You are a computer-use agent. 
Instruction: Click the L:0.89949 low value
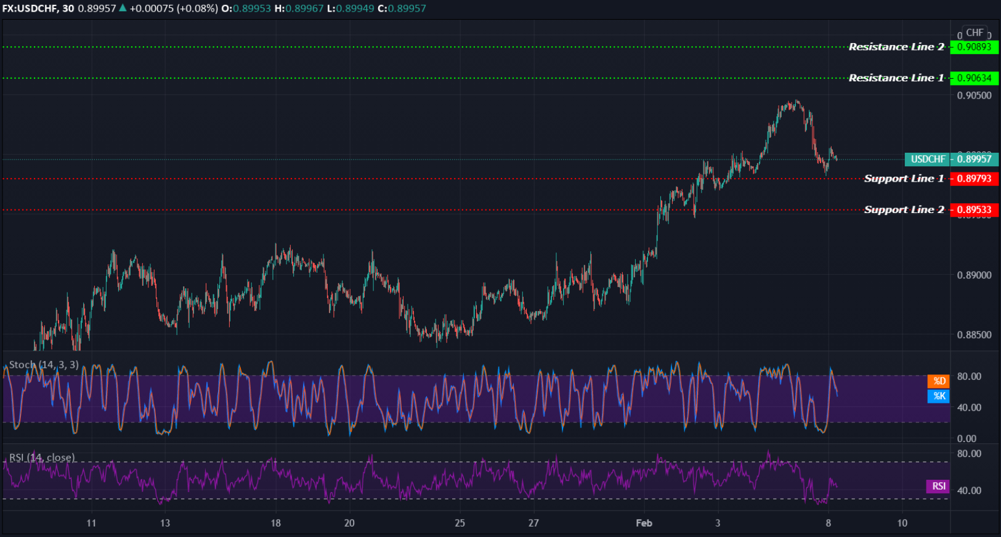point(351,9)
